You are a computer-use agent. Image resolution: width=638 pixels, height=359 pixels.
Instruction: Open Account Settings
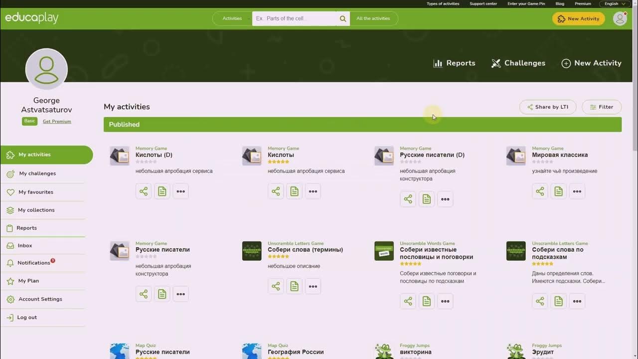40,299
